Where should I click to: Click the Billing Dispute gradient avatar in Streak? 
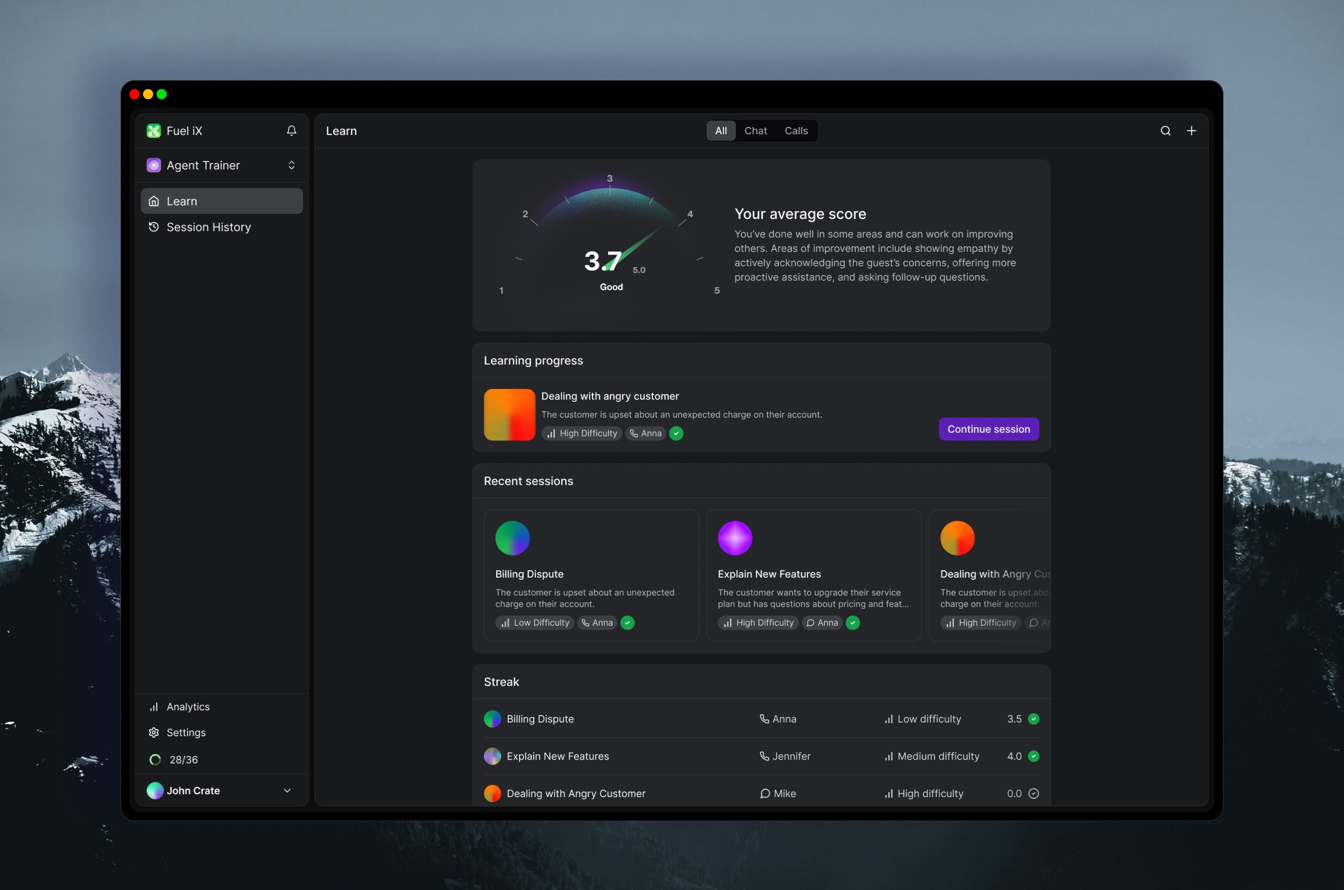(x=492, y=719)
